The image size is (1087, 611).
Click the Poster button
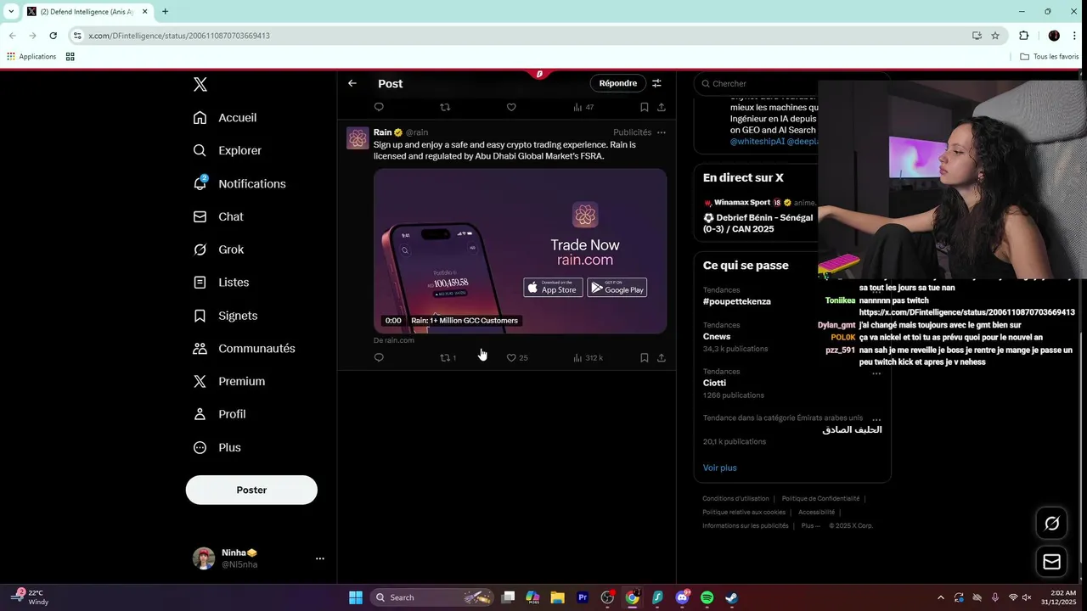(251, 490)
